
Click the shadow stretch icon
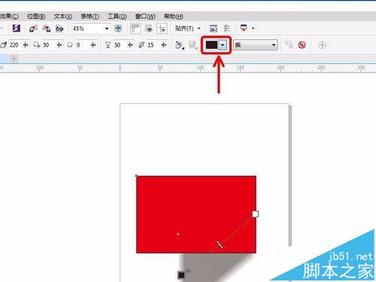[37, 45]
